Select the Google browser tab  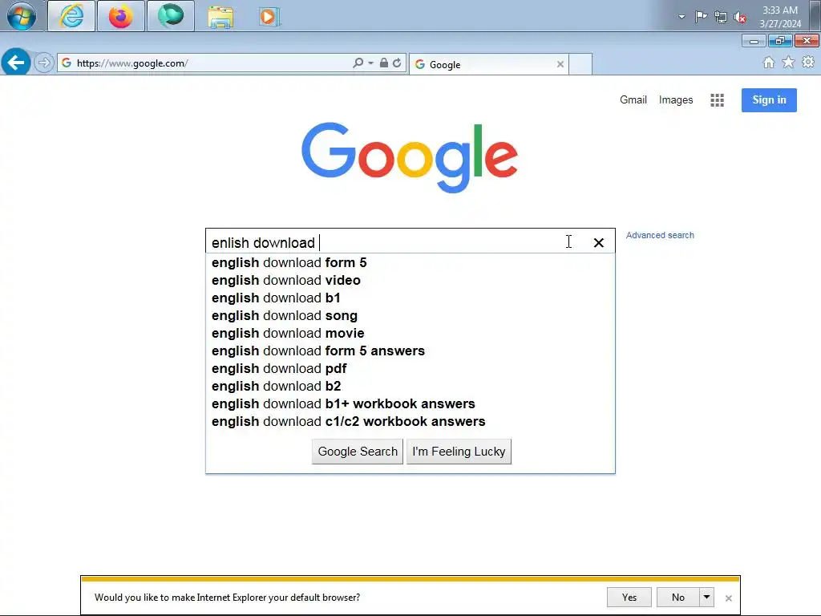tap(488, 64)
